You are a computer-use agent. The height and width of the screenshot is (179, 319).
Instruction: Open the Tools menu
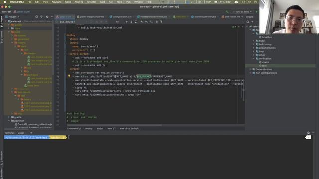[x=119, y=2]
